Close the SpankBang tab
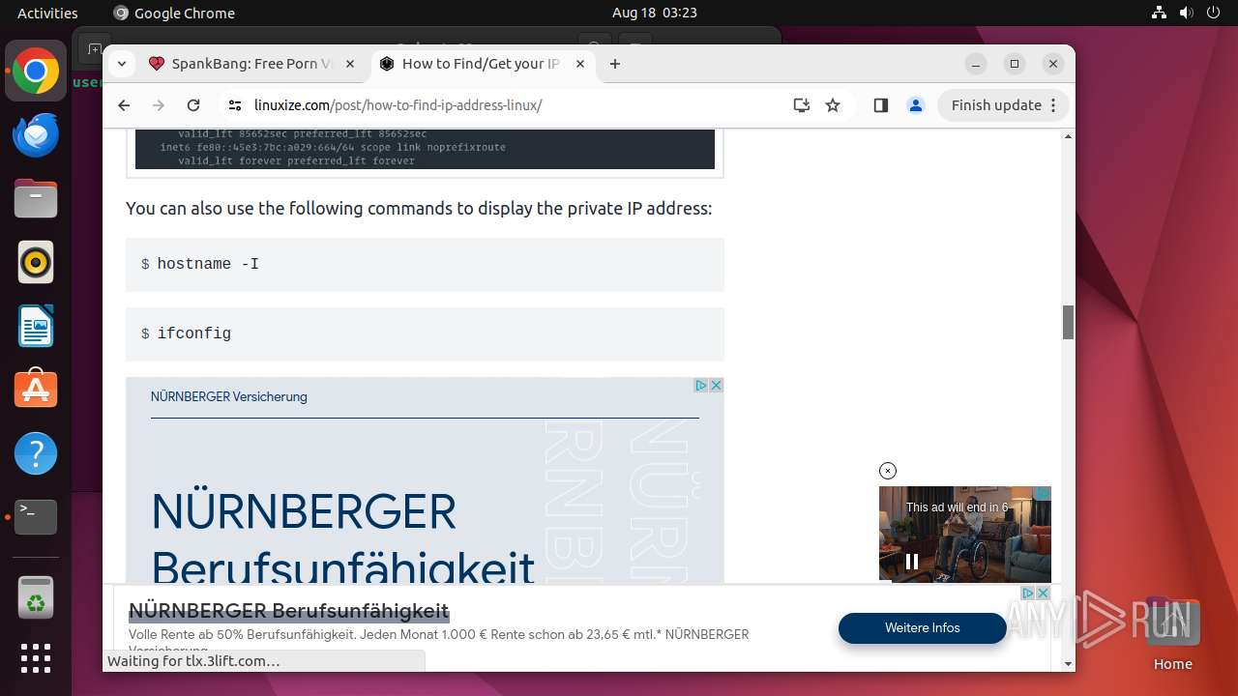 tap(350, 64)
